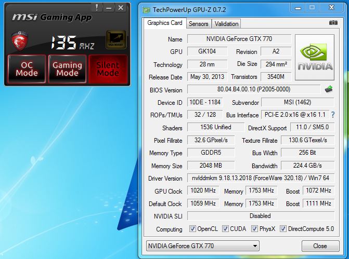Screen dimensions: 349x259
Task: Select Silent Mode in MSI Gaming App
Action: click(108, 69)
